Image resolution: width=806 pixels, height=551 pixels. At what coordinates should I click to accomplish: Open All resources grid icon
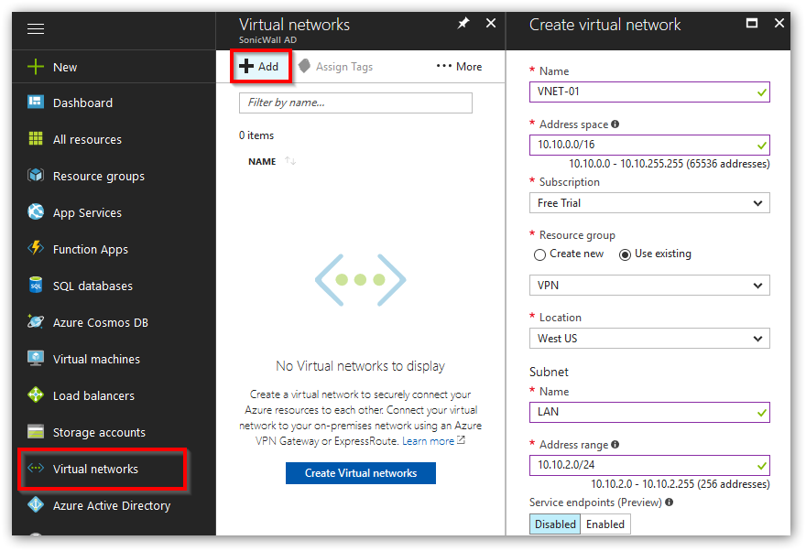(36, 138)
